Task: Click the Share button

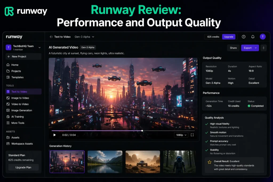Action: pyautogui.click(x=233, y=48)
